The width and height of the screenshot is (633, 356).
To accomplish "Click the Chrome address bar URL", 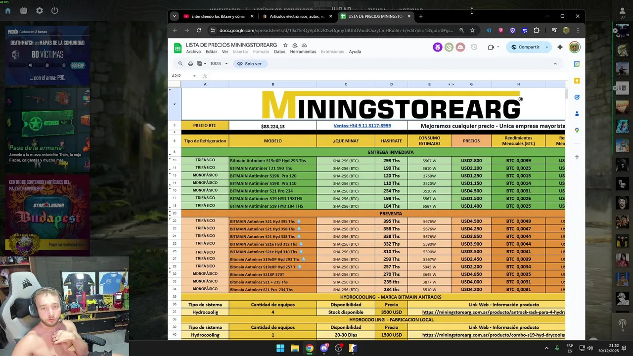I will click(x=336, y=30).
